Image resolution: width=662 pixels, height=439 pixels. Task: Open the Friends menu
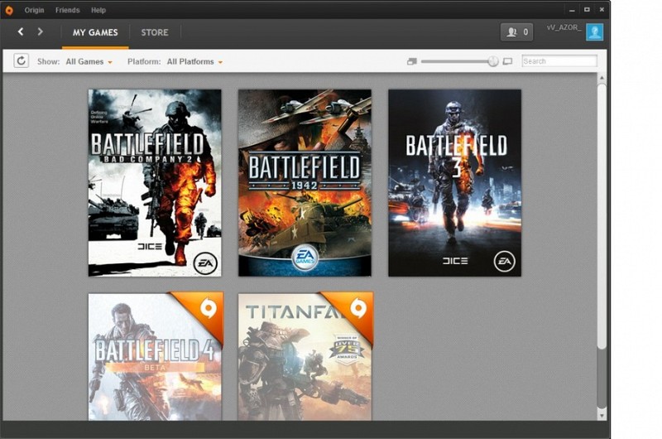(x=68, y=10)
